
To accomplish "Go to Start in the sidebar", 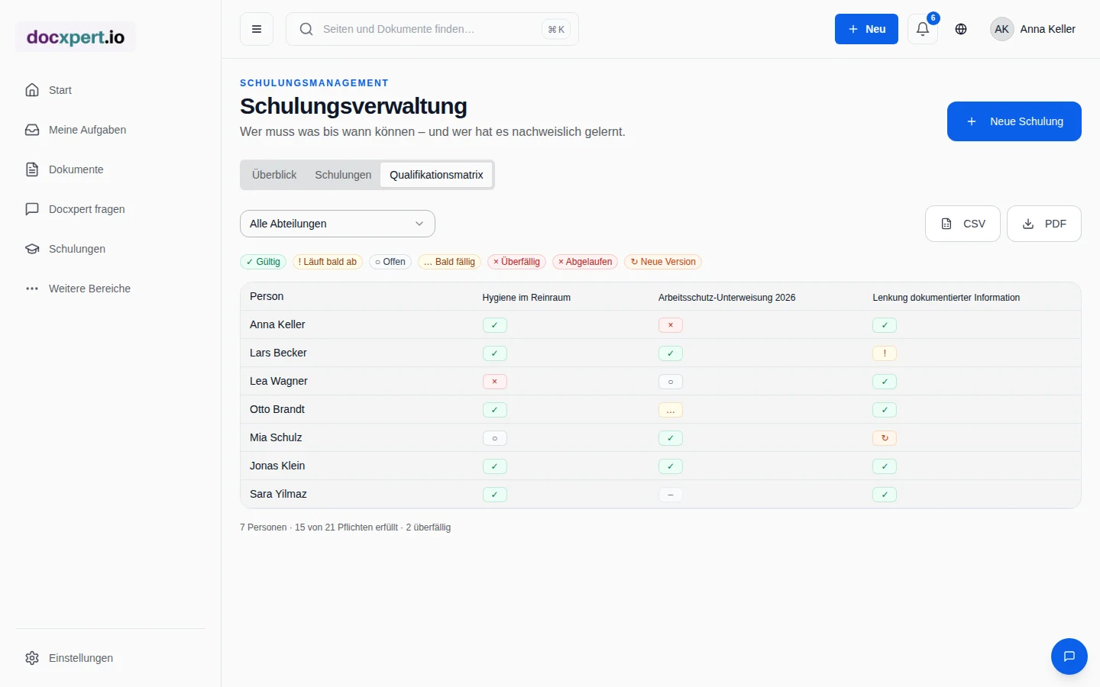I will click(110, 90).
